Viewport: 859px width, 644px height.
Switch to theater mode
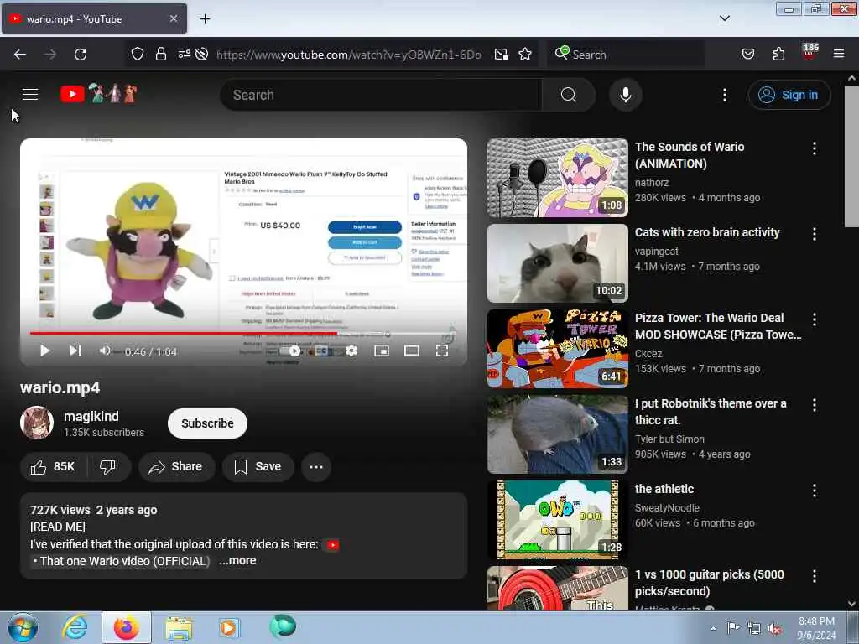coord(411,351)
